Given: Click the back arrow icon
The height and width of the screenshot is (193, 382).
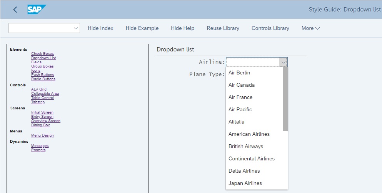Looking at the screenshot, I should (x=15, y=10).
